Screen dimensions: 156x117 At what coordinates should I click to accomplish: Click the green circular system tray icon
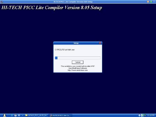click(142, 115)
